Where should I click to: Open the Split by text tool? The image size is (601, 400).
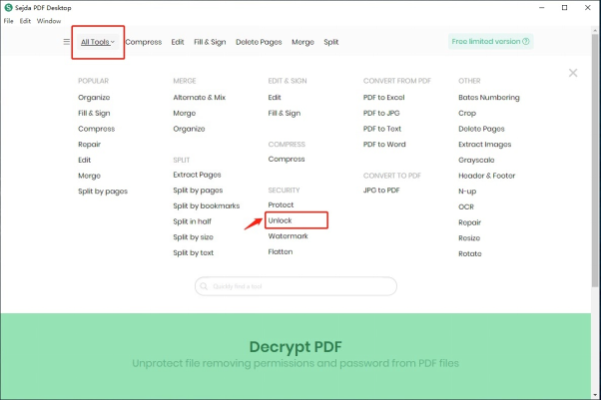194,253
